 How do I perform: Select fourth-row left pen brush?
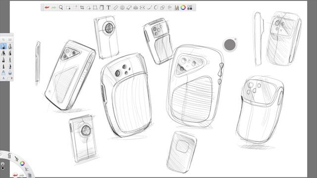point(3,66)
